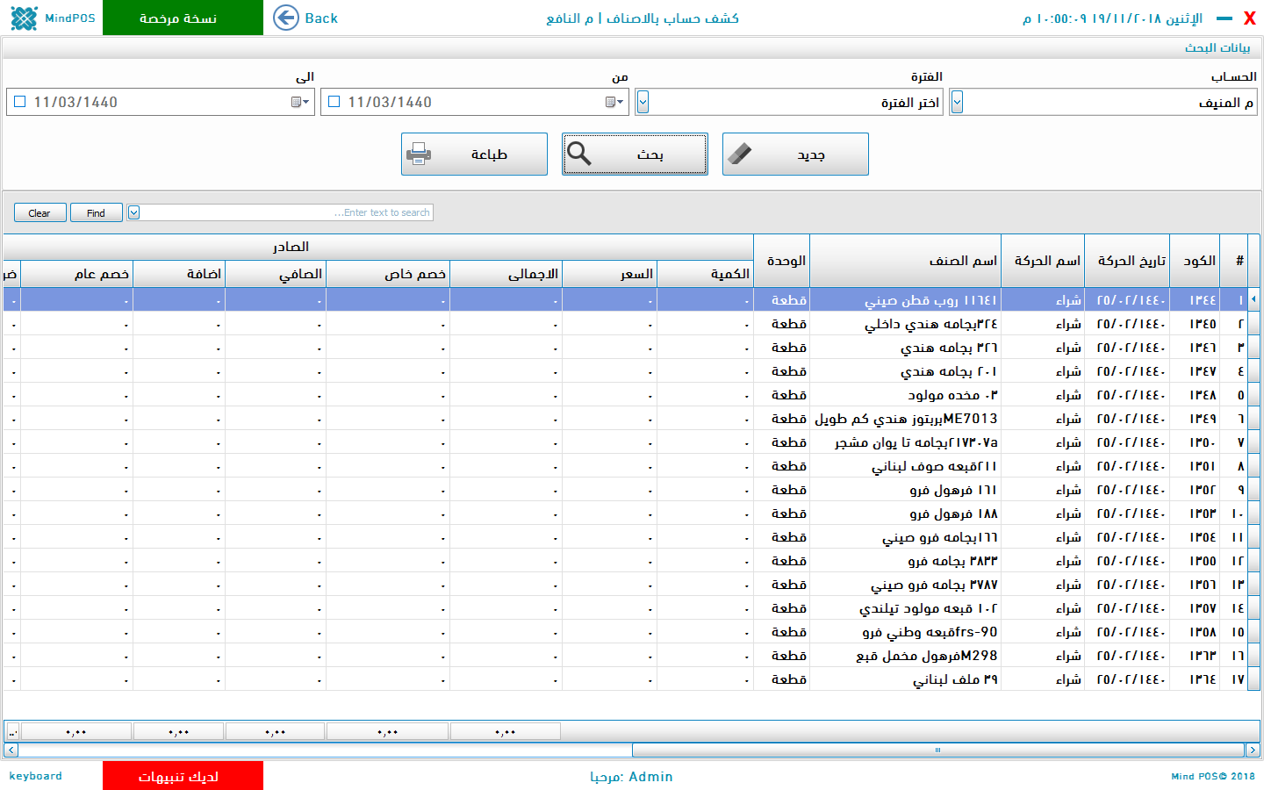Viewport: 1264px width, 790px height.
Task: Open the calendar picker for the 'to' date
Action: (x=300, y=103)
